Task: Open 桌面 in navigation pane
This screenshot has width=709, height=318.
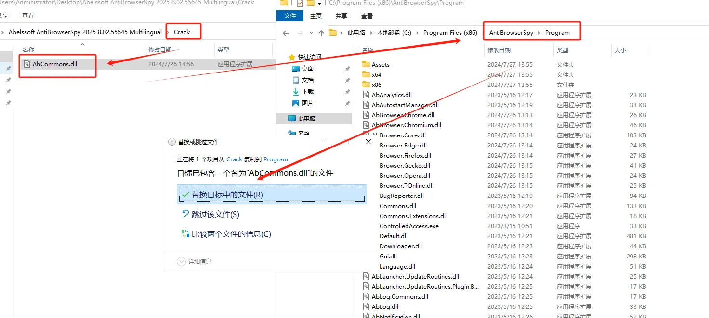Action: [x=308, y=69]
